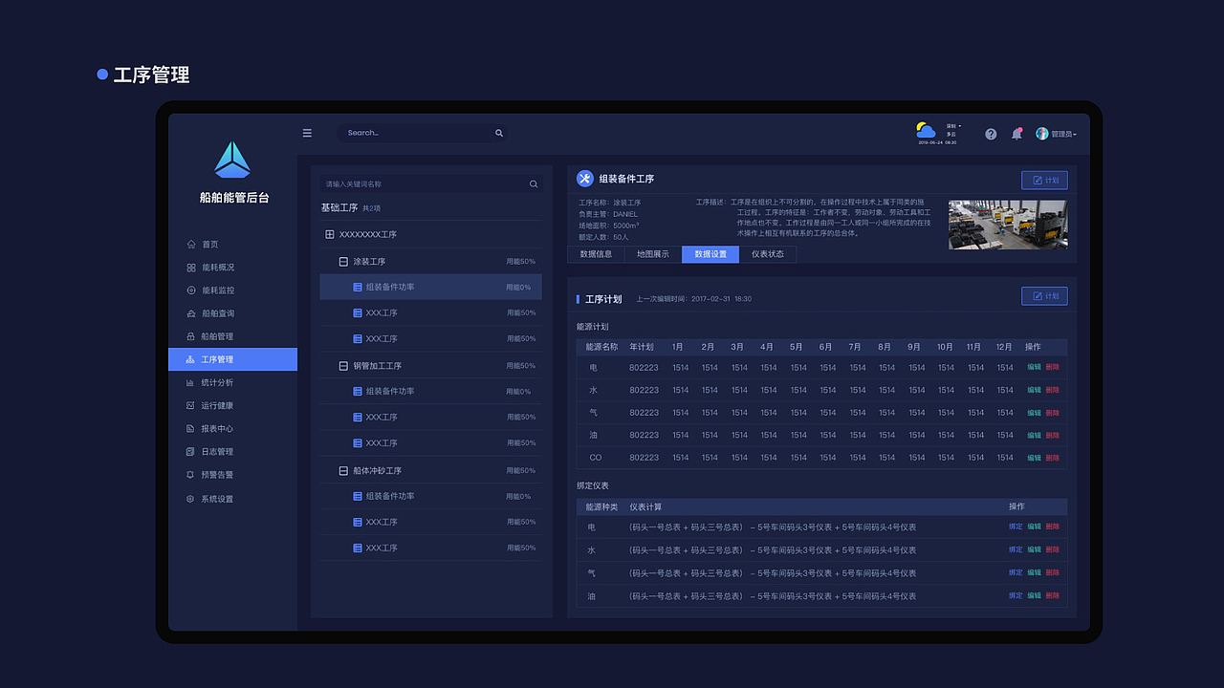Click 802223 annual plan in 电 row
Viewport: 1224px width, 688px height.
tap(644, 368)
